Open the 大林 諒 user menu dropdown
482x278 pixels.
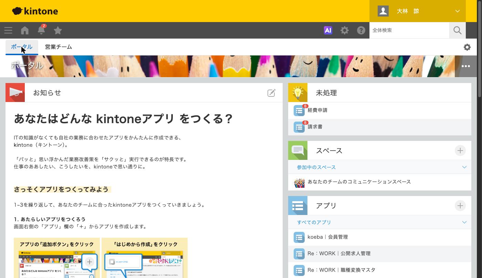pyautogui.click(x=418, y=11)
